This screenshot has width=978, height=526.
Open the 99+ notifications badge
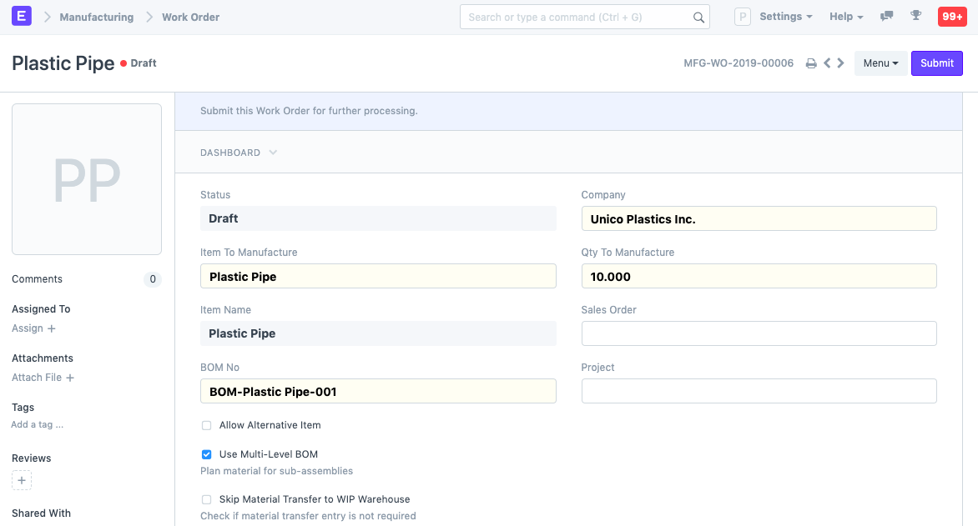(x=952, y=17)
